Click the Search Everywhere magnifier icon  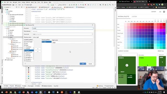tap(113, 5)
